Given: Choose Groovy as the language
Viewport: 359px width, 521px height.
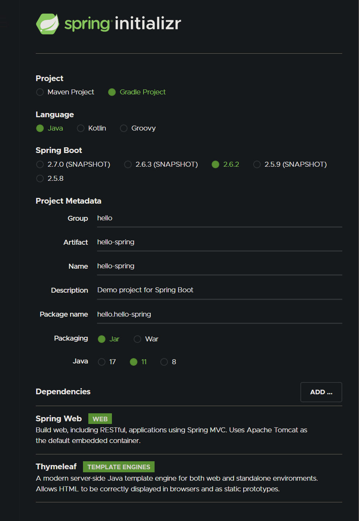Looking at the screenshot, I should point(124,128).
